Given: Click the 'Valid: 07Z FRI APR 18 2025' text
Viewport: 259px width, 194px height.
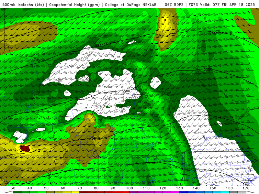Looking at the screenshot, I should pos(228,5).
